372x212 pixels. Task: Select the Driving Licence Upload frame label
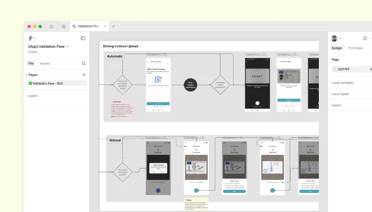(121, 46)
